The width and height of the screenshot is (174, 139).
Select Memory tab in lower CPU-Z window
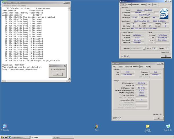(x=136, y=67)
